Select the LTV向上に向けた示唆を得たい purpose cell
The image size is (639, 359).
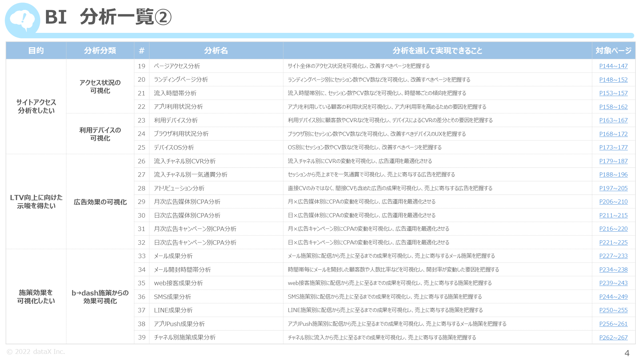coord(36,202)
